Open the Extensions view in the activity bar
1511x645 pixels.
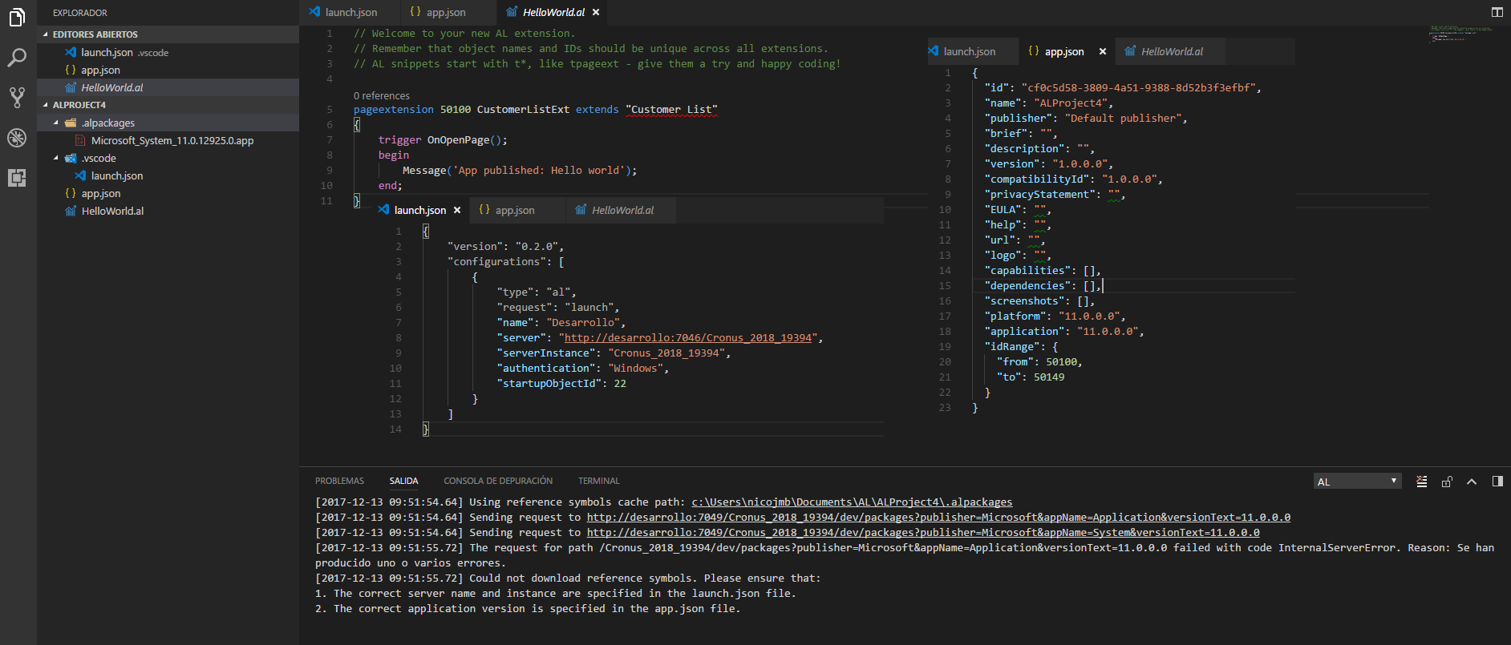17,178
